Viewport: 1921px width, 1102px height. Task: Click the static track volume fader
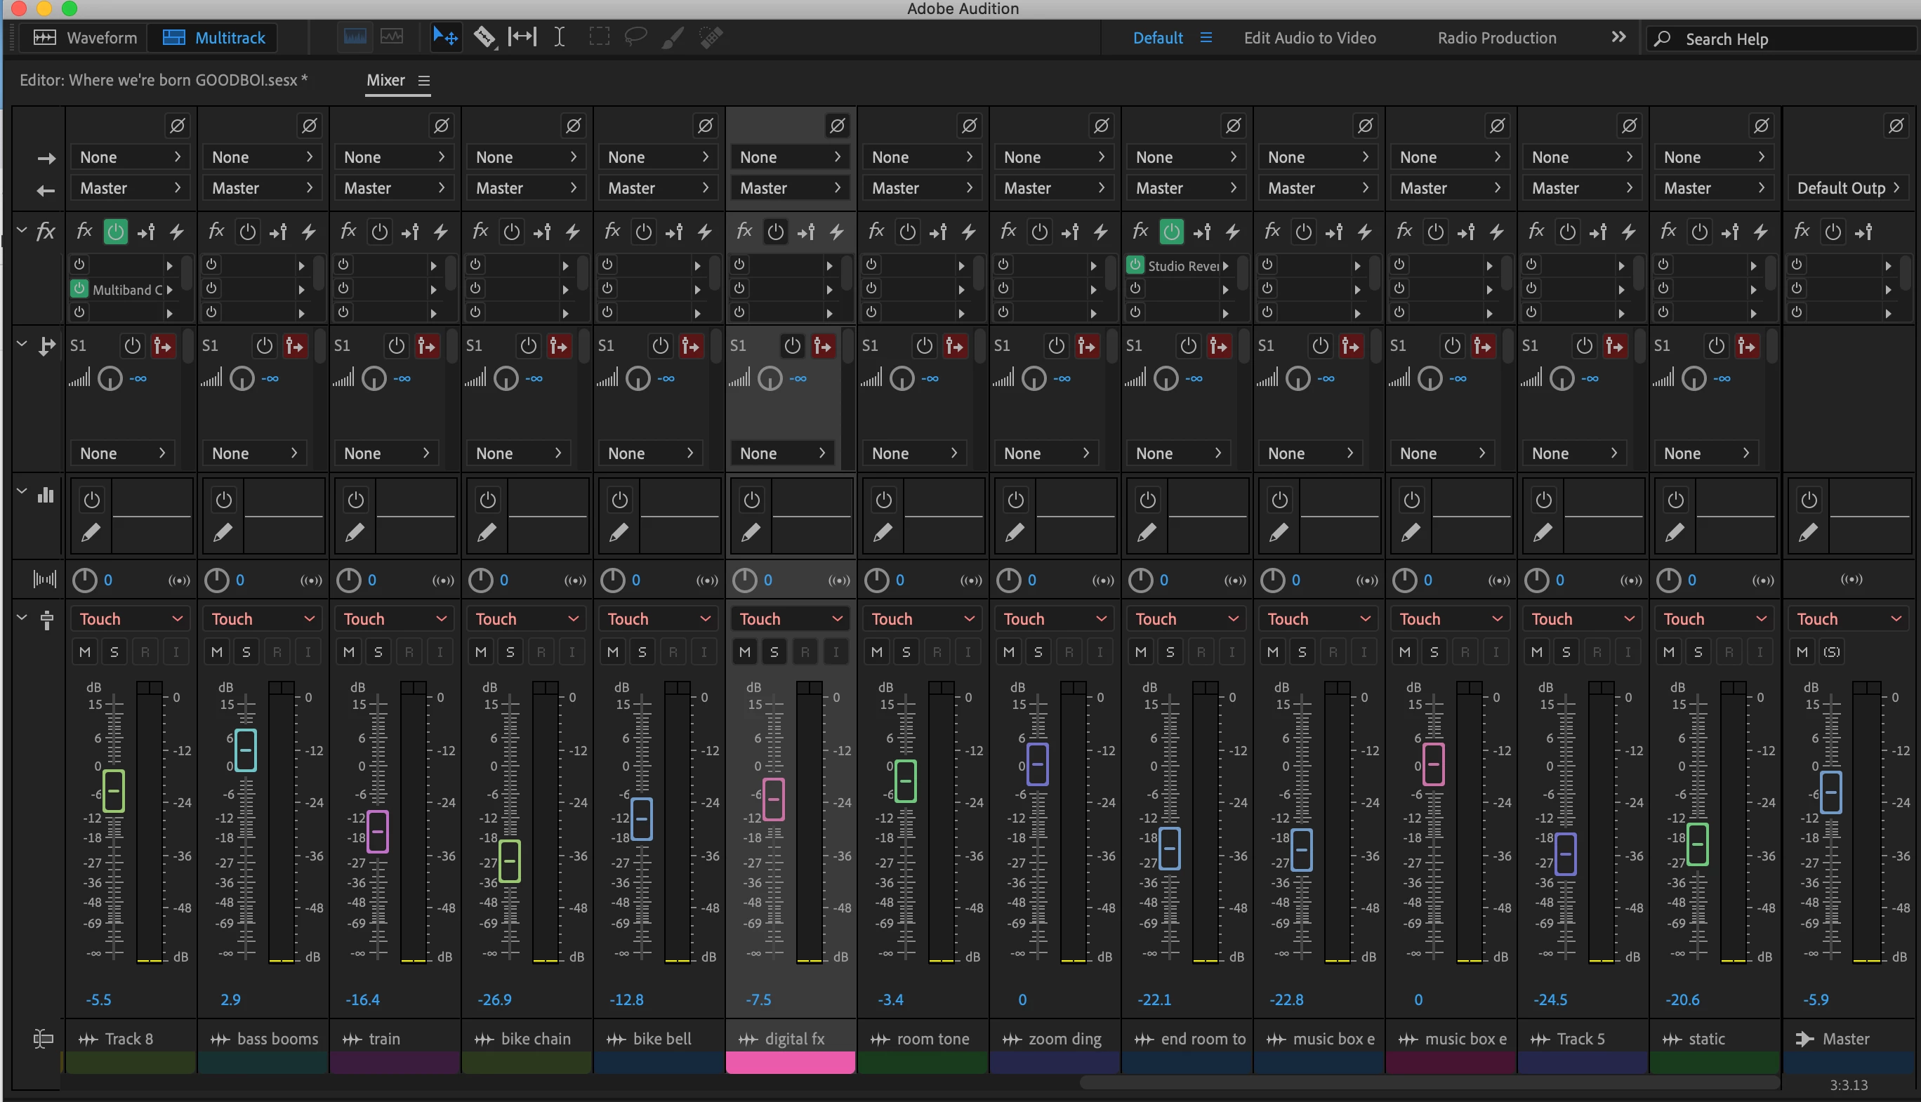pos(1698,843)
